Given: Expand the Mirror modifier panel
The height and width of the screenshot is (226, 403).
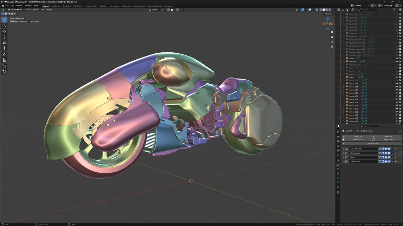Looking at the screenshot, I should [x=343, y=157].
